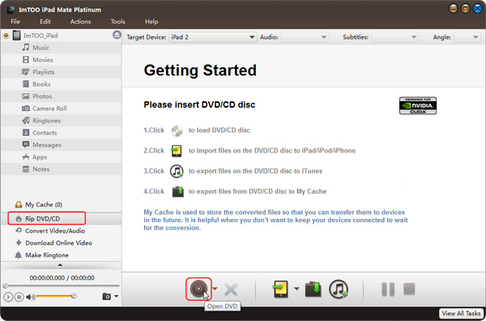Image resolution: width=486 pixels, height=321 pixels.
Task: Mute the preview player speaker icon
Action: click(31, 297)
